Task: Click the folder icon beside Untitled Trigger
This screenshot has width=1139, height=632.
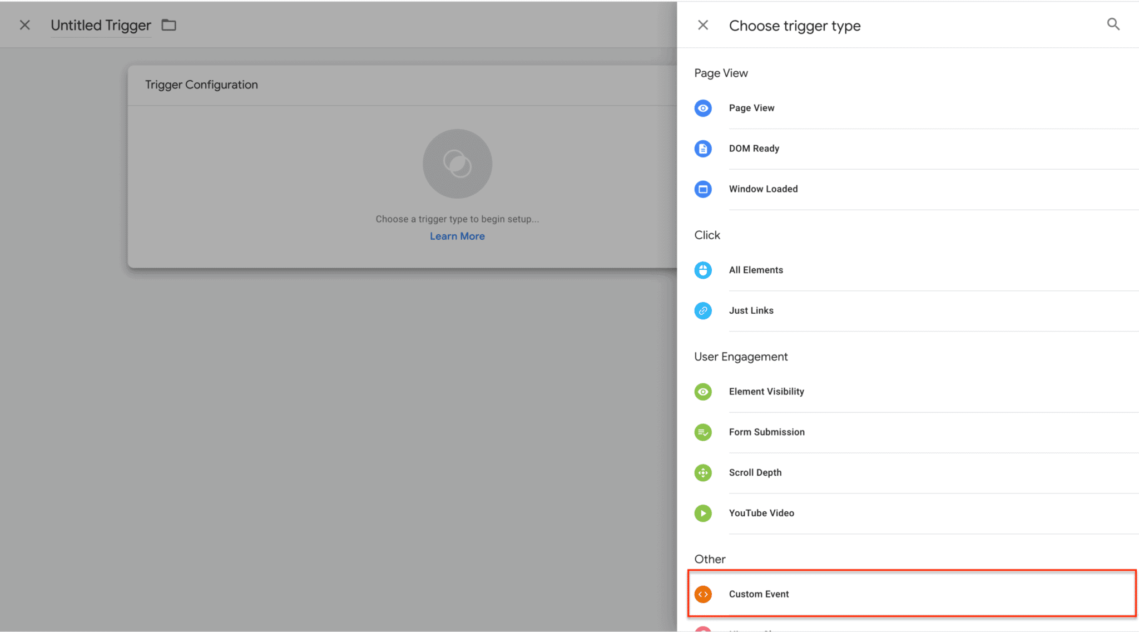Action: coord(169,24)
